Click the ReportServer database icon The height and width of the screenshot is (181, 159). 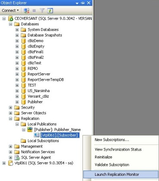[x=23, y=74]
